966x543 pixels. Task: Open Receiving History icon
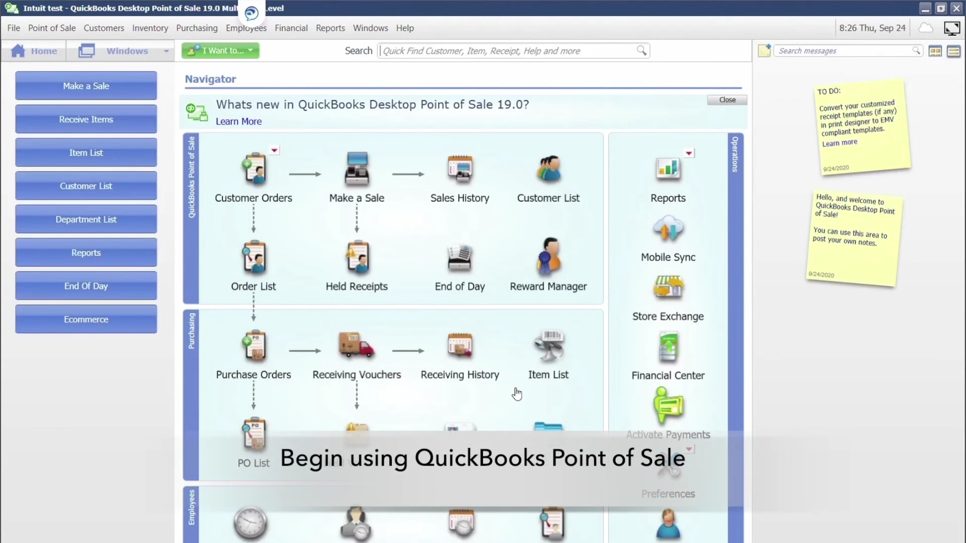[x=460, y=346]
